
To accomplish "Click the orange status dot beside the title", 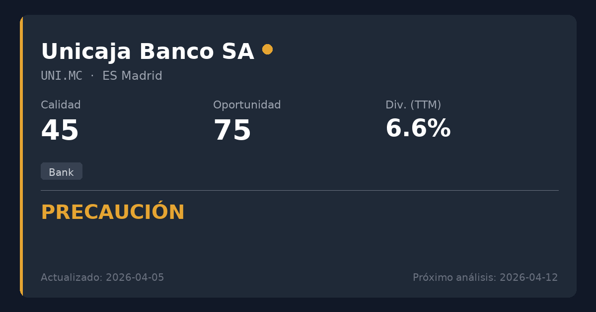I will [267, 49].
